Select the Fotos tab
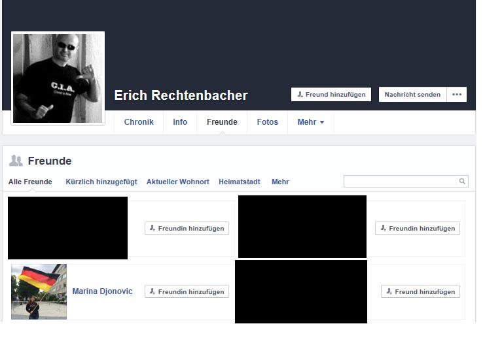The width and height of the screenshot is (485, 343). (267, 122)
